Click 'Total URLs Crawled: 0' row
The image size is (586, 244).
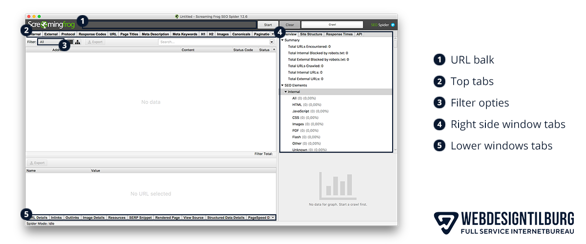(306, 66)
